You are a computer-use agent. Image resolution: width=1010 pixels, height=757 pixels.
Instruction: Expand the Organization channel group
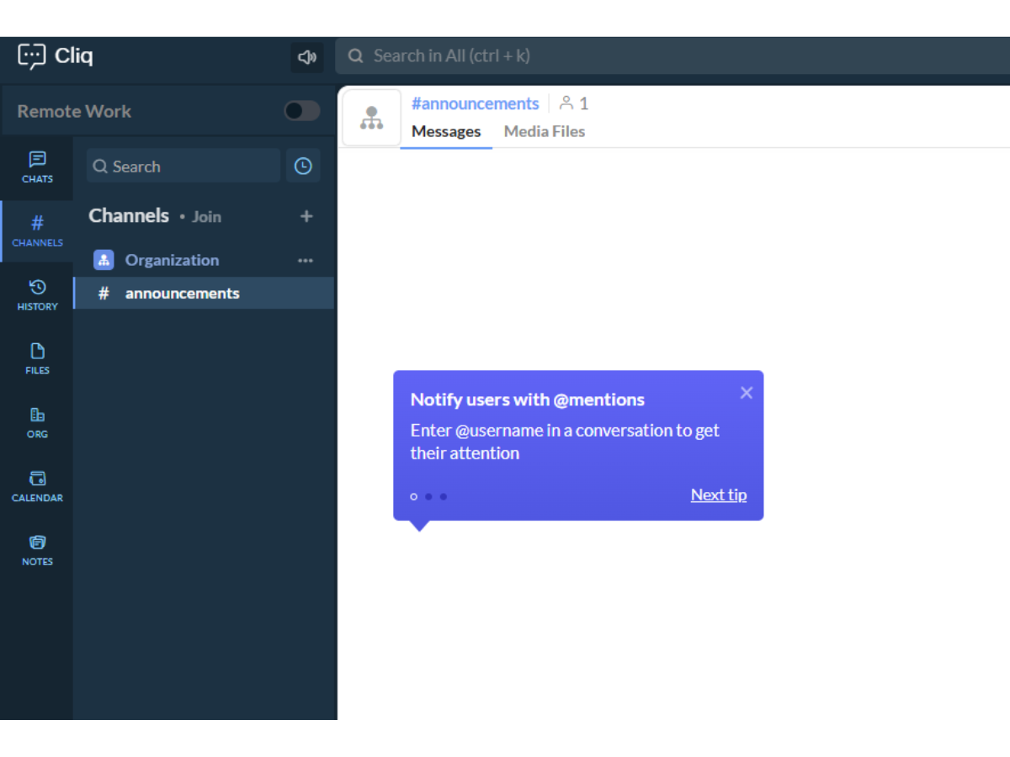[x=172, y=261]
